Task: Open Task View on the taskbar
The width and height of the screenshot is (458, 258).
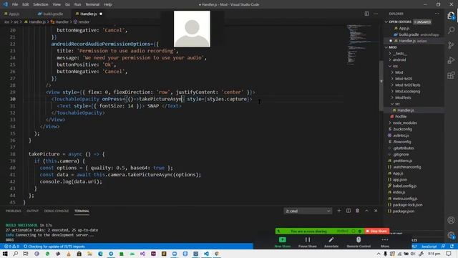Action: click(26, 254)
